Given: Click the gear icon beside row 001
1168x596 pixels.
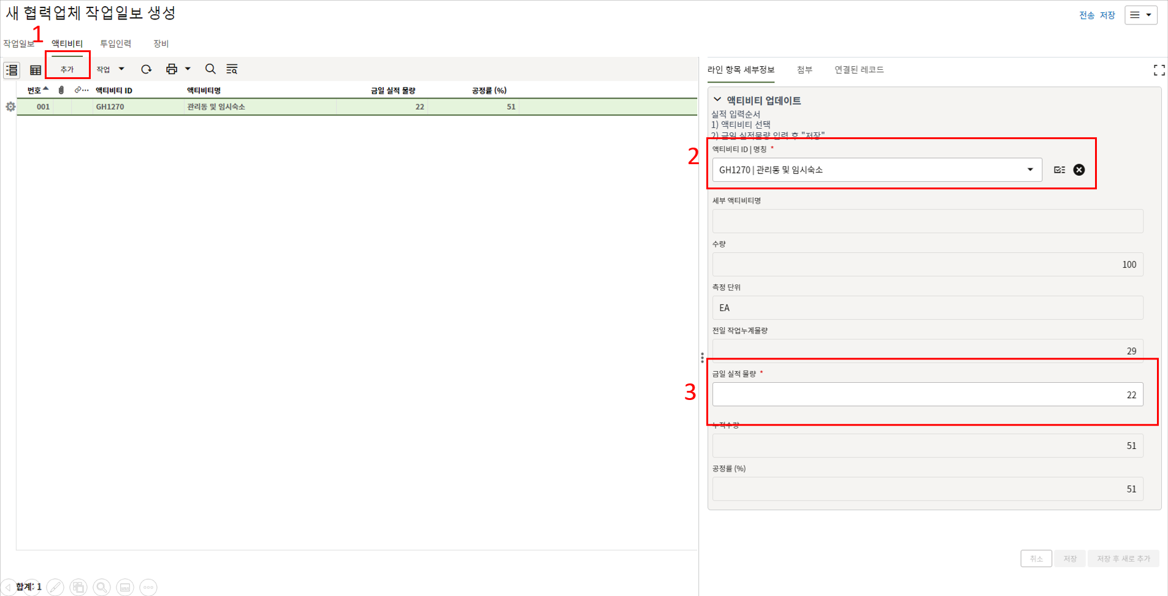Looking at the screenshot, I should point(10,107).
